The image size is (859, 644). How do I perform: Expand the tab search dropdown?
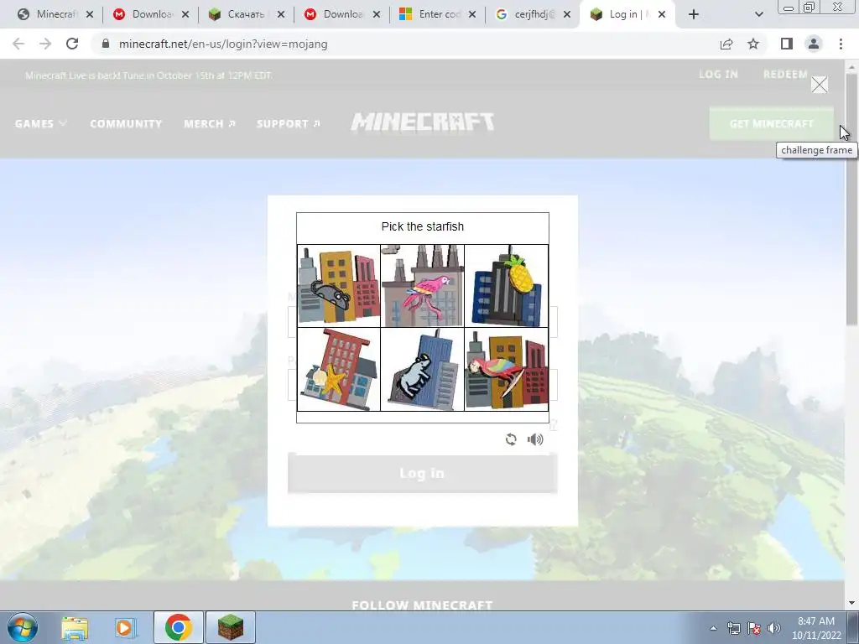[x=758, y=14]
